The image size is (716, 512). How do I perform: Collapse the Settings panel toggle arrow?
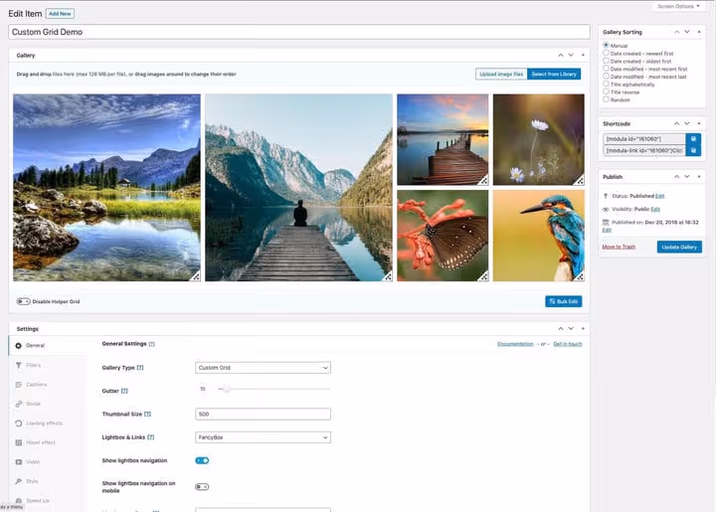click(x=583, y=328)
